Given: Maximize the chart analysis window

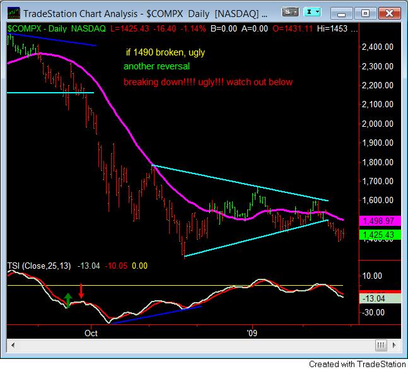Looking at the screenshot, I should pyautogui.click(x=365, y=13).
